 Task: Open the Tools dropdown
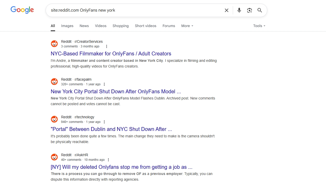click(x=259, y=26)
